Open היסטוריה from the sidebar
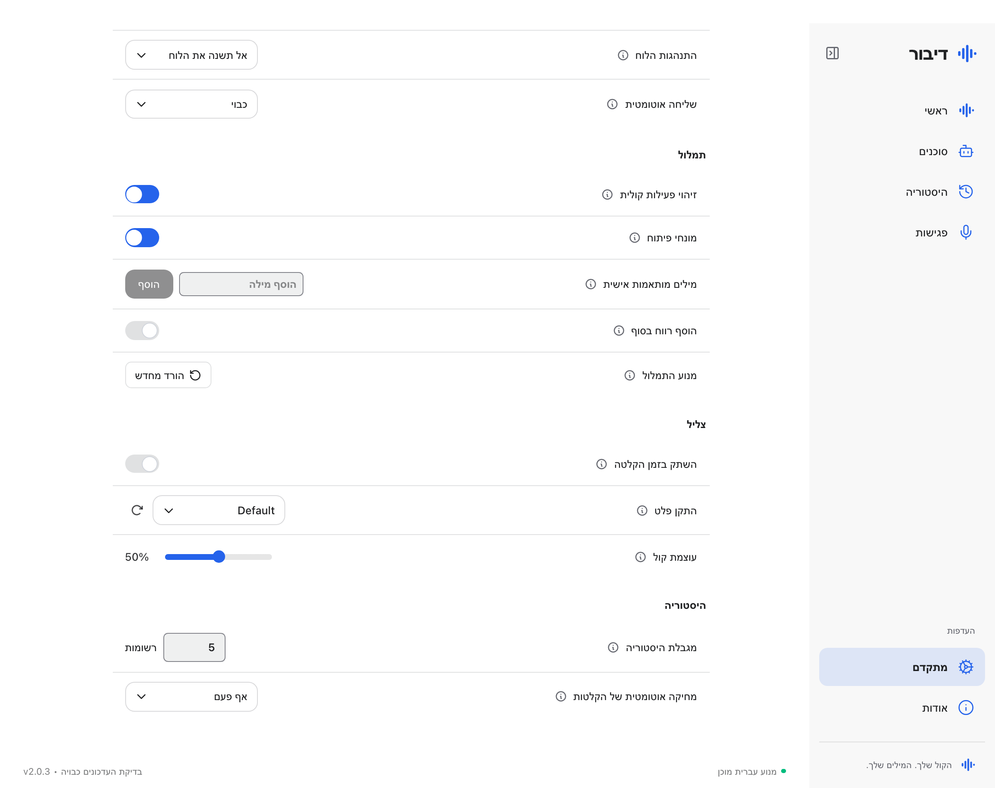 [902, 192]
